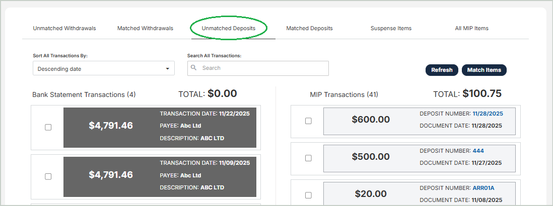Select the Unmatched Deposits tab
Image resolution: width=553 pixels, height=206 pixels.
229,28
